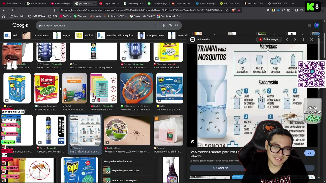Select the 'Espiral' filter chip
The image size is (326, 183).
[x=85, y=35]
